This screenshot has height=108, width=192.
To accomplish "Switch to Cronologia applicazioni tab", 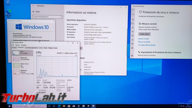I will coord(32,48).
